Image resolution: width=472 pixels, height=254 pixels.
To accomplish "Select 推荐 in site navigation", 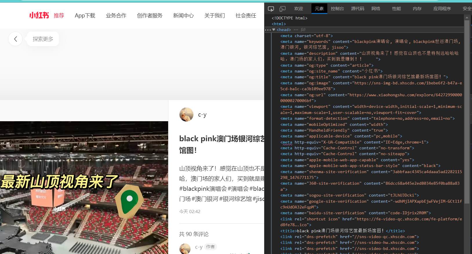I will (59, 15).
